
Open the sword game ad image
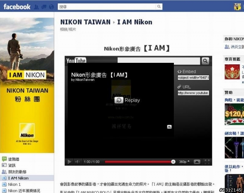(x=234, y=148)
